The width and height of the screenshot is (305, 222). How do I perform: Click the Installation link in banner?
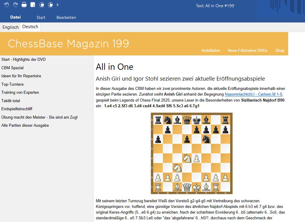(x=211, y=50)
